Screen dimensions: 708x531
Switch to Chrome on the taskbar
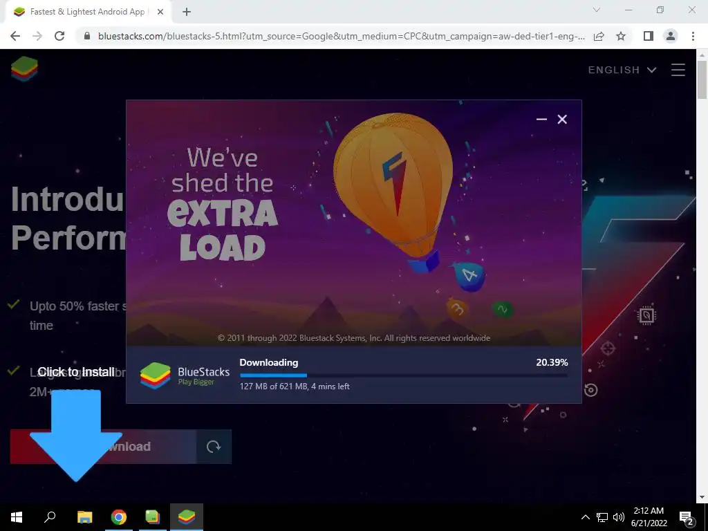click(119, 517)
